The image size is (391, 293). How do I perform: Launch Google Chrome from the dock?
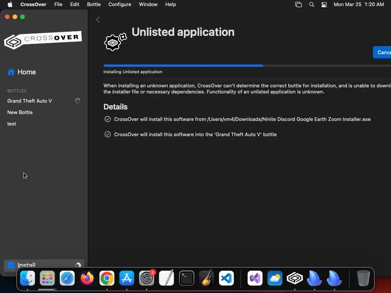pos(107,278)
